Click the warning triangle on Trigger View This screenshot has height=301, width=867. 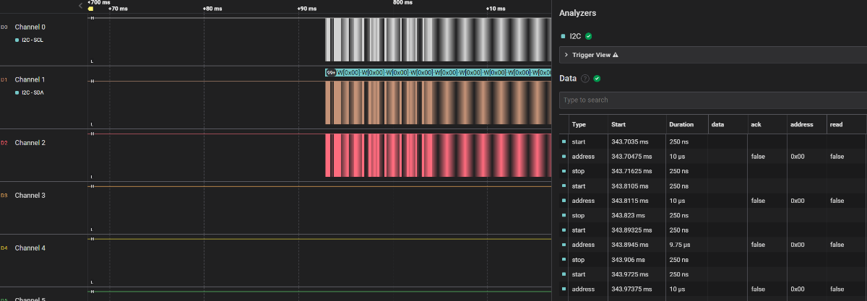coord(616,55)
